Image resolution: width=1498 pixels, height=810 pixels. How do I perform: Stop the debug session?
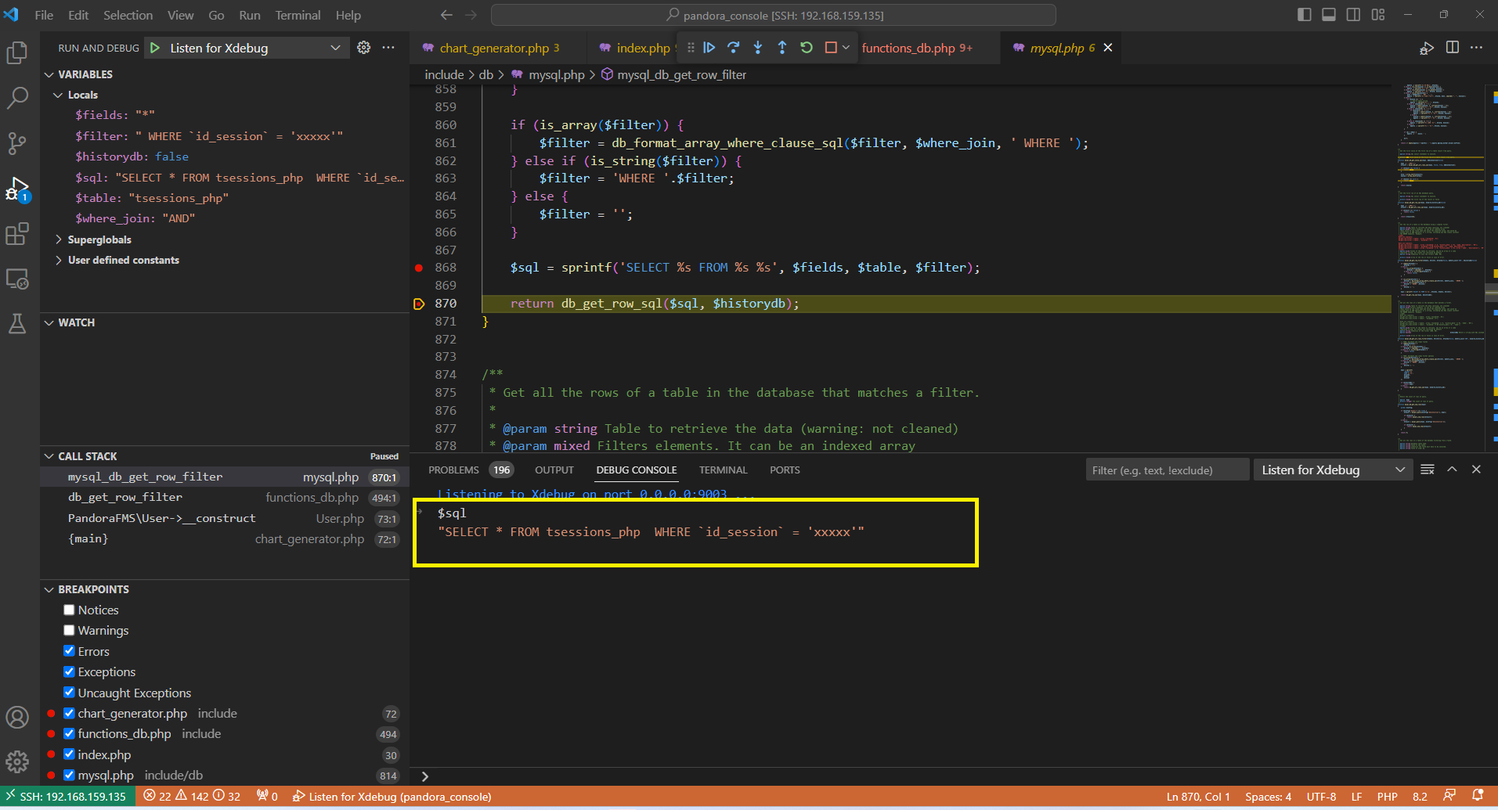point(831,48)
